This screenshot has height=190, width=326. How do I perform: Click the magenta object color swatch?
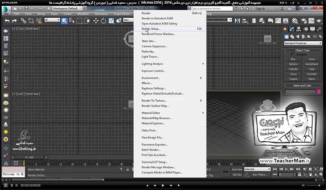coord(319,92)
